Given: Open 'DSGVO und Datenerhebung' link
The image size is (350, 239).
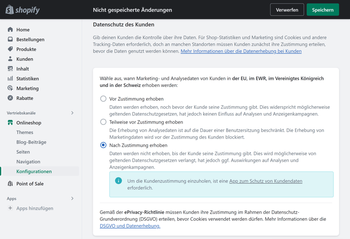Looking at the screenshot, I should [130, 226].
